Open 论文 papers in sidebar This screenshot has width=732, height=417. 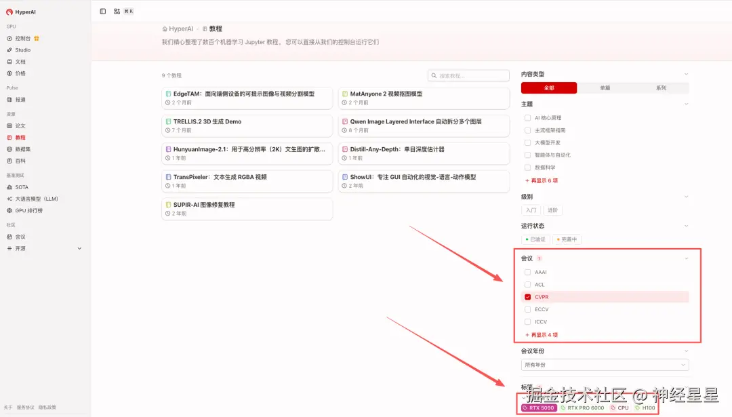coord(20,125)
